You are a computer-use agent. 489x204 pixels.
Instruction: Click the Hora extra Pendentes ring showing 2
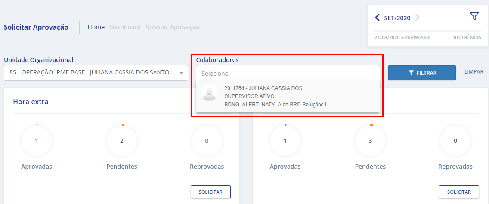[x=122, y=140]
